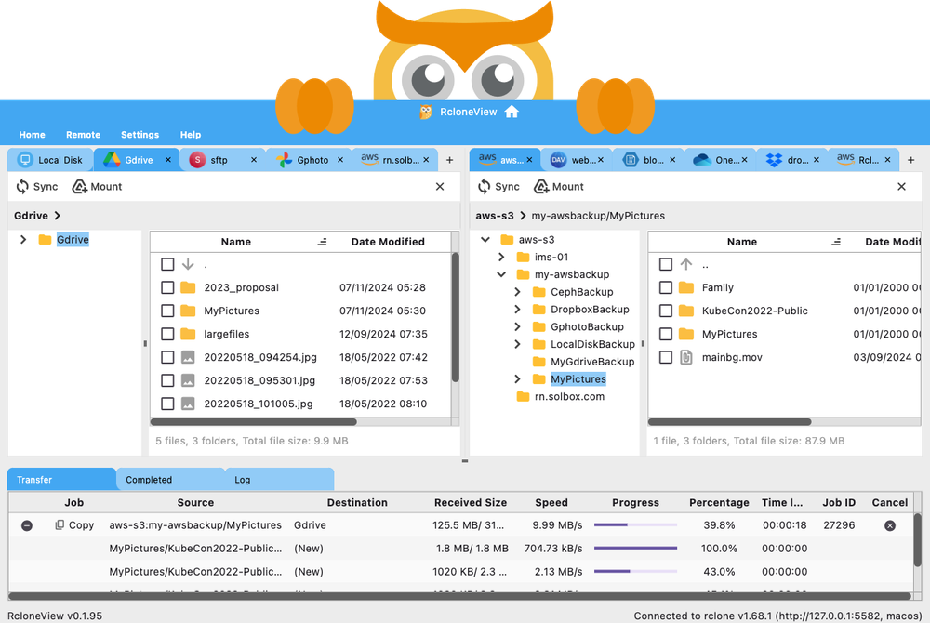Open the Remote menu
This screenshot has height=623, width=930.
tap(83, 135)
